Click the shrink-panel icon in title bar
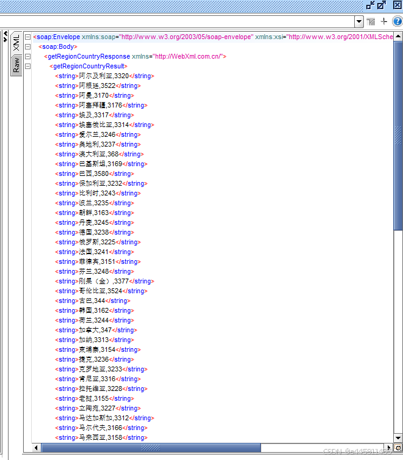Viewport: 403px width, 460px height. [x=371, y=5]
